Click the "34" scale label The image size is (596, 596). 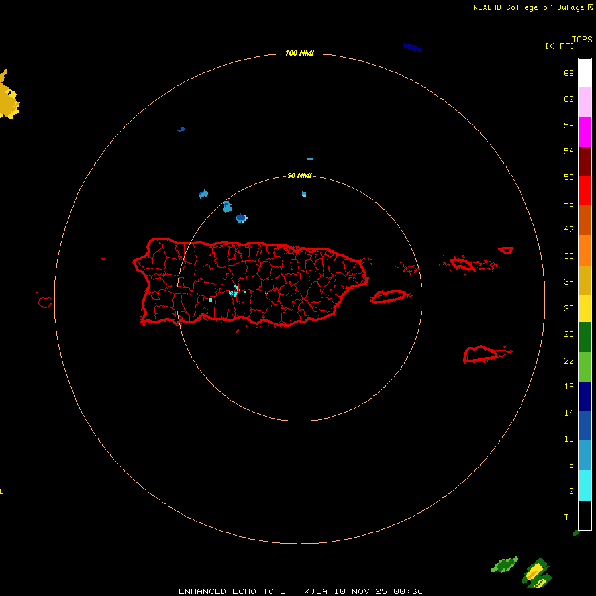[569, 281]
